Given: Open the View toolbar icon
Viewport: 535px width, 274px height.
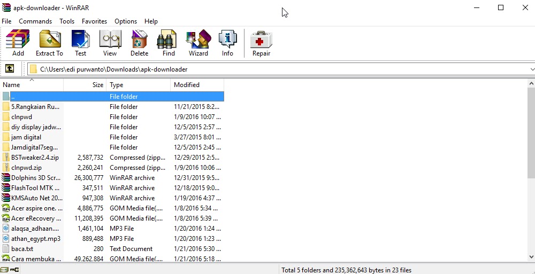Looking at the screenshot, I should [x=110, y=43].
